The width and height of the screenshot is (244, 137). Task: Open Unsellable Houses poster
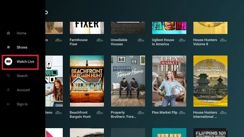point(128,28)
